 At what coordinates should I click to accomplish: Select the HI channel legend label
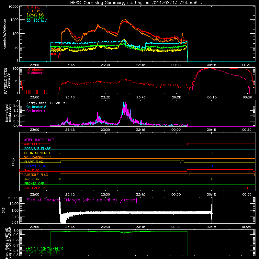35,73
